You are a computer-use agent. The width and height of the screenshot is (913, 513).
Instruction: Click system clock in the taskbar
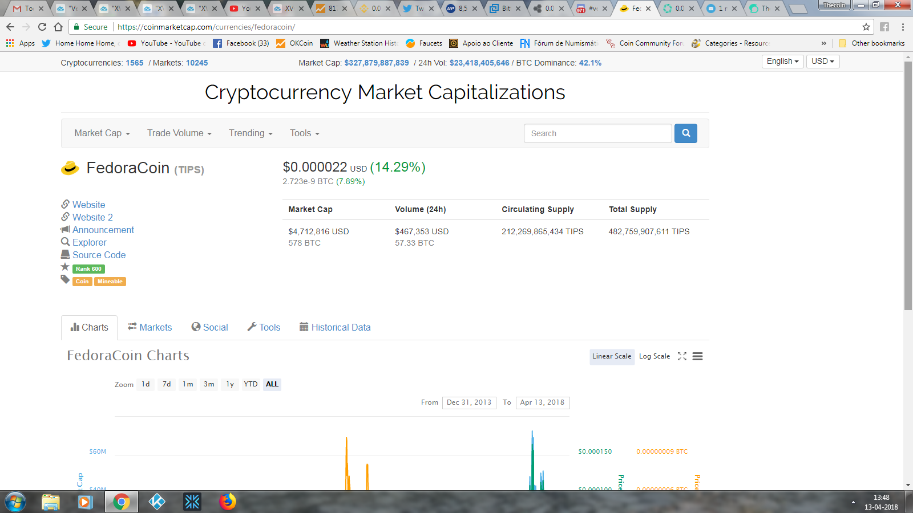(x=881, y=502)
